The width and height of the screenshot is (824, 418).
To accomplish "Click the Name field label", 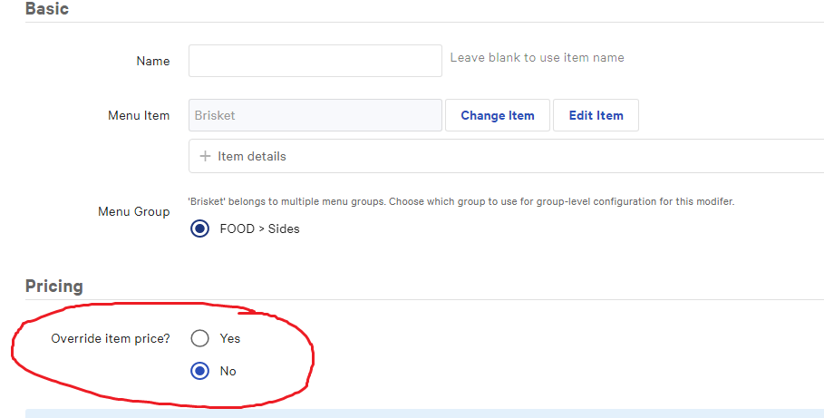I will (152, 62).
